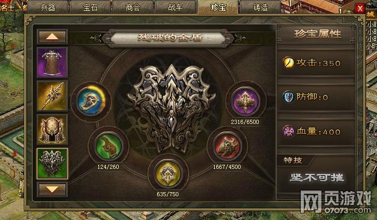Viewport: 377px width, 220px height.
Task: Click the attack stat coin icon
Action: 288,63
